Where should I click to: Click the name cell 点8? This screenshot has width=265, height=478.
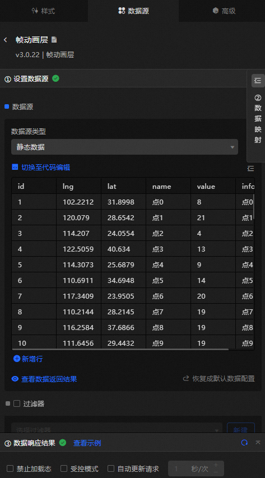168,328
